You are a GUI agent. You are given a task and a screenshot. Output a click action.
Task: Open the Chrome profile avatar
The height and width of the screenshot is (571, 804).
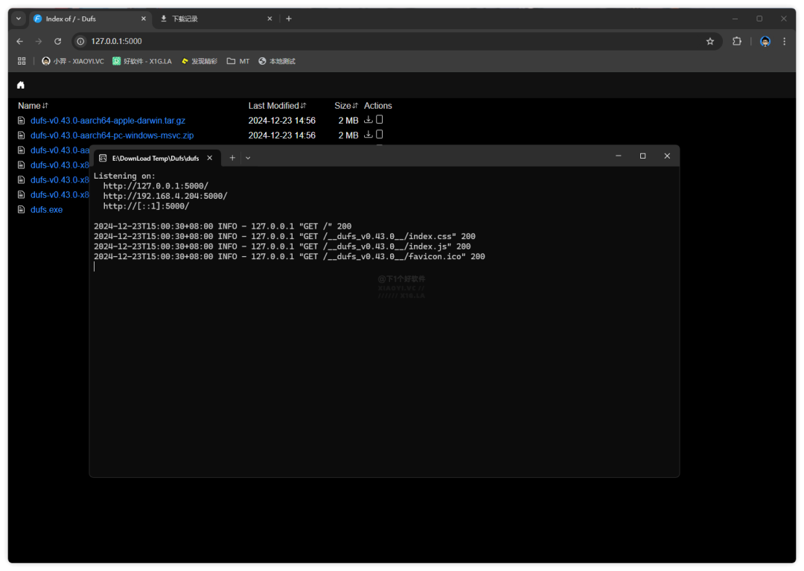click(765, 42)
